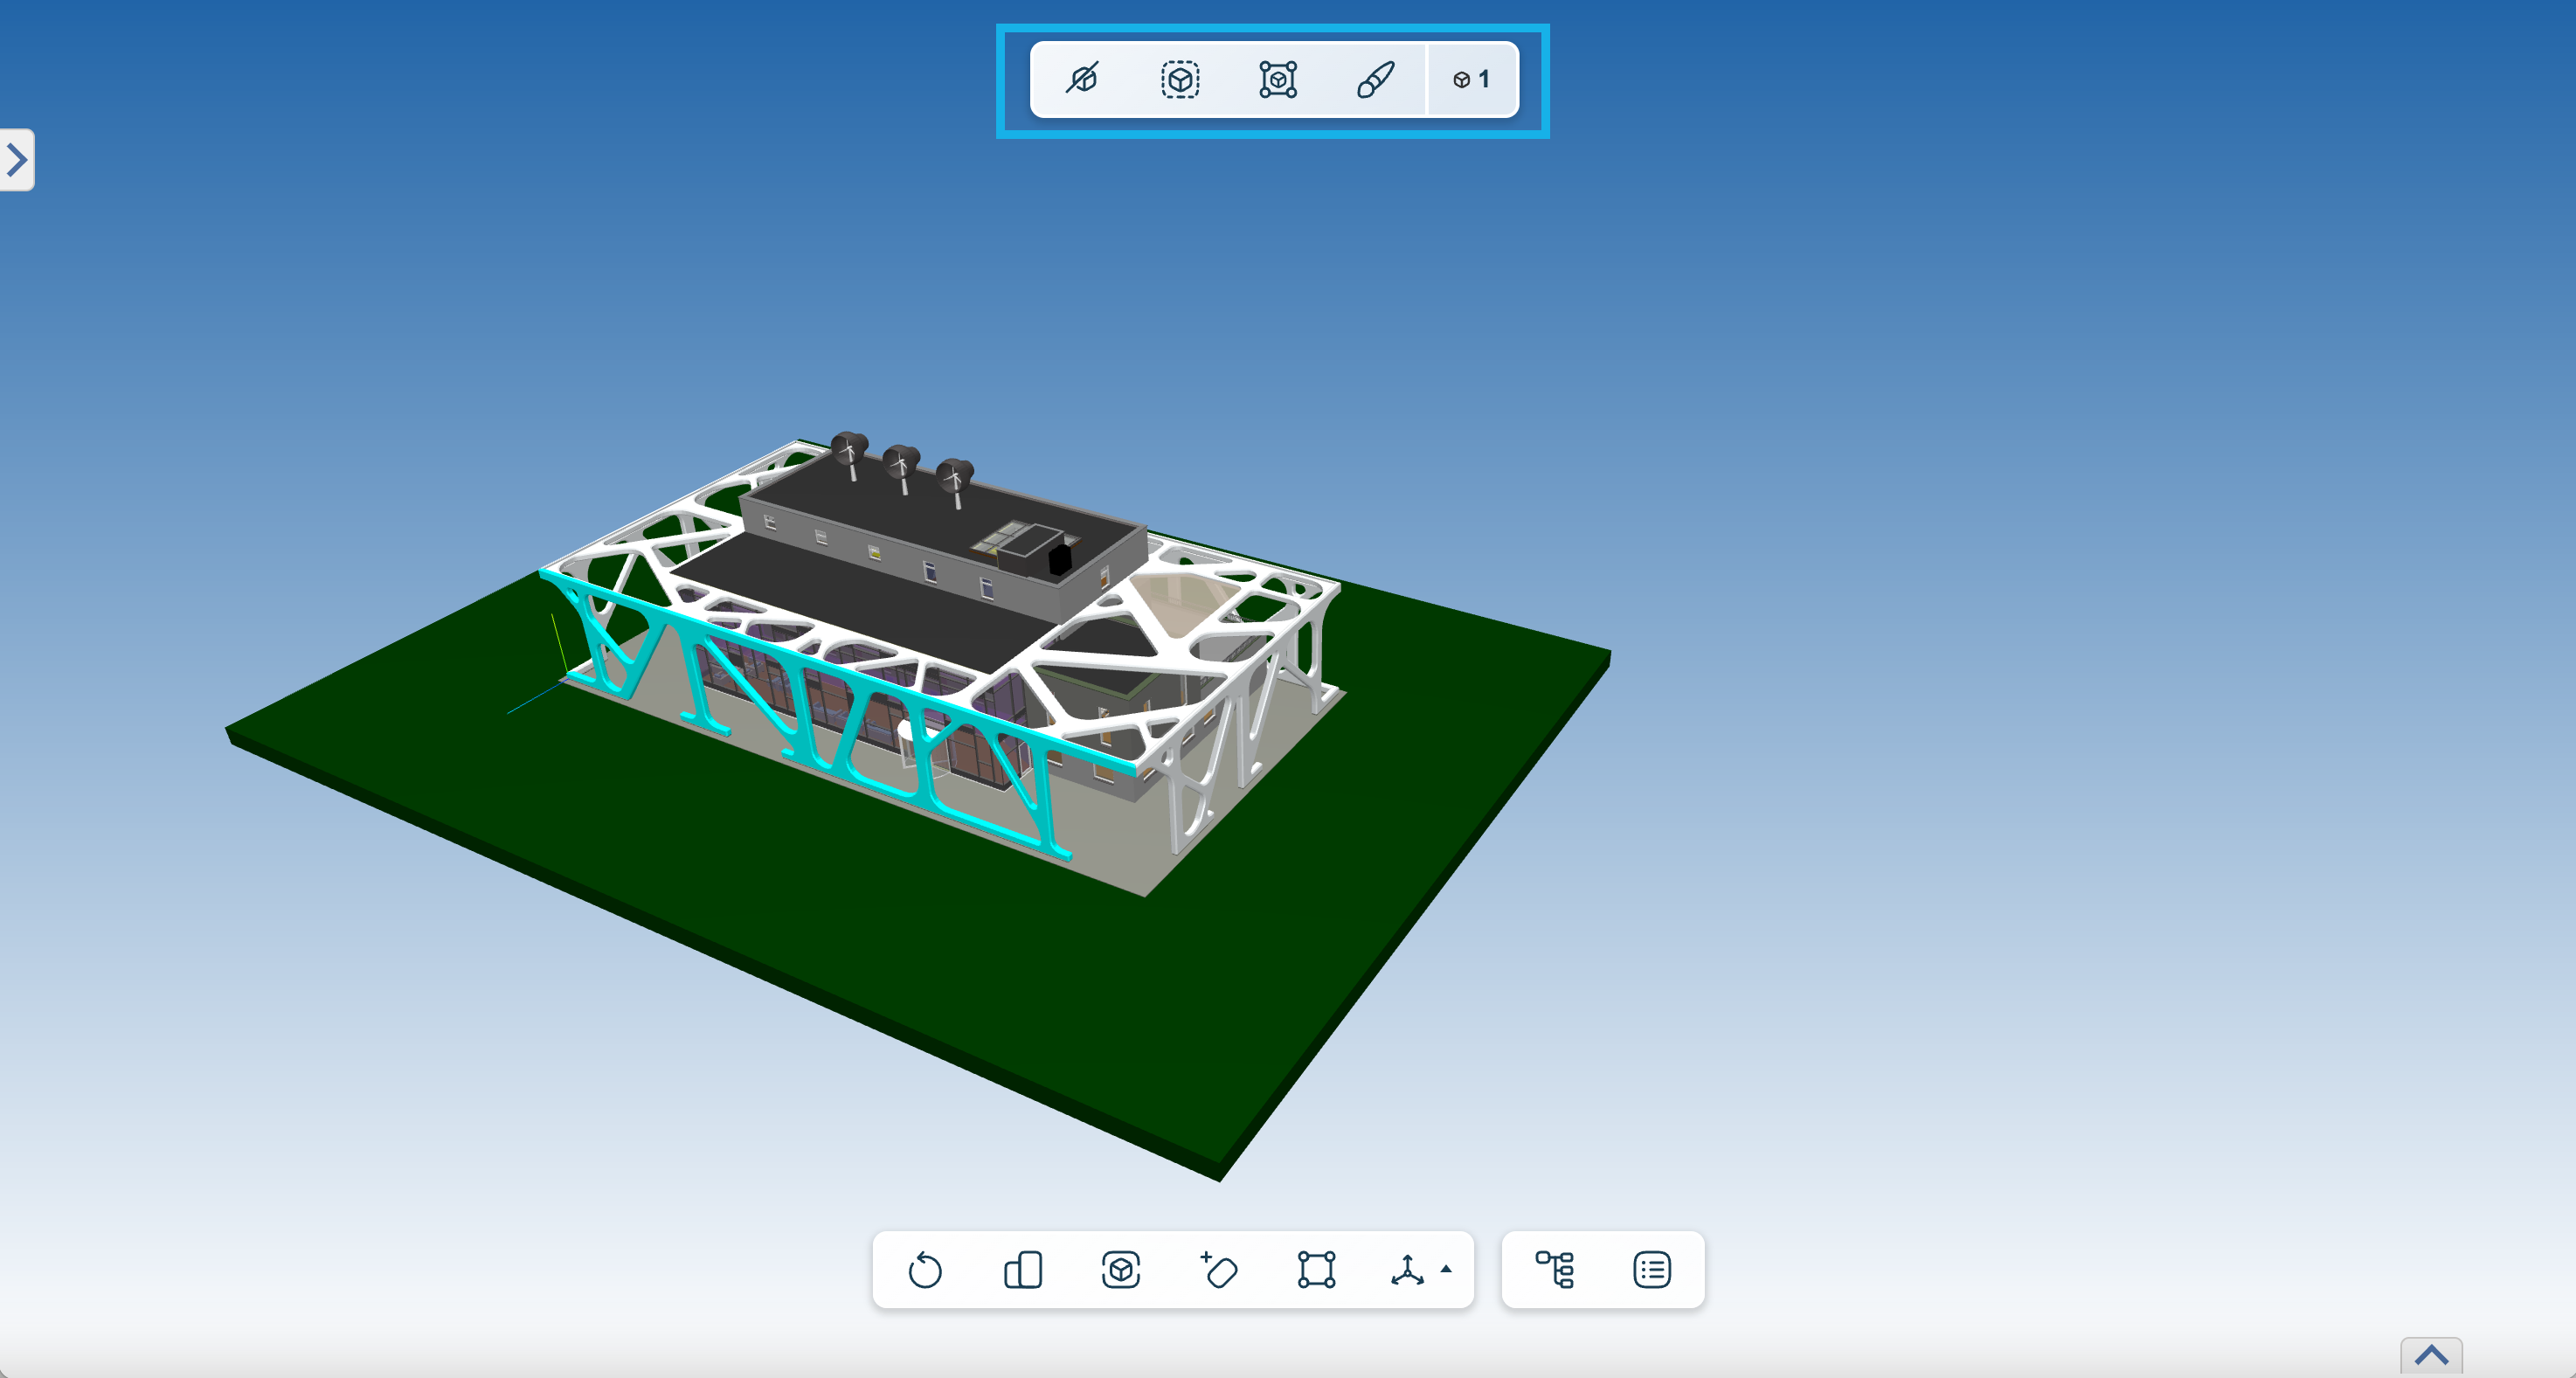This screenshot has width=2576, height=1378.
Task: Open the model tree structure panel icon
Action: pyautogui.click(x=1555, y=1270)
